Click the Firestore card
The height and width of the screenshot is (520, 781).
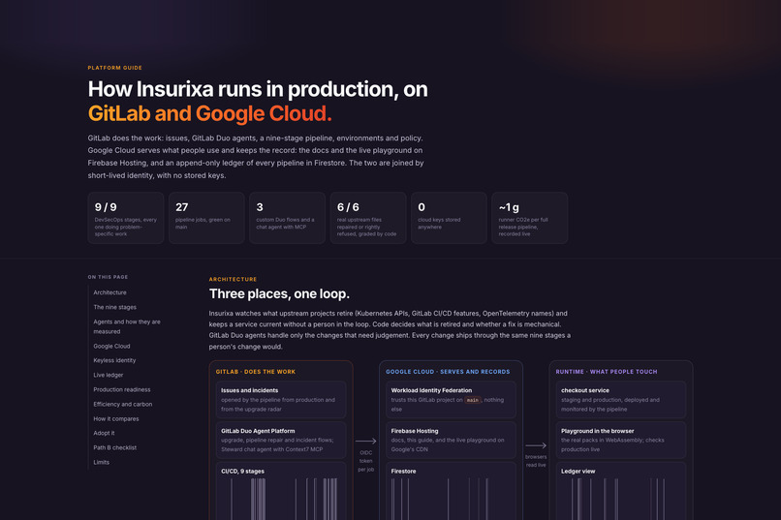coord(451,491)
